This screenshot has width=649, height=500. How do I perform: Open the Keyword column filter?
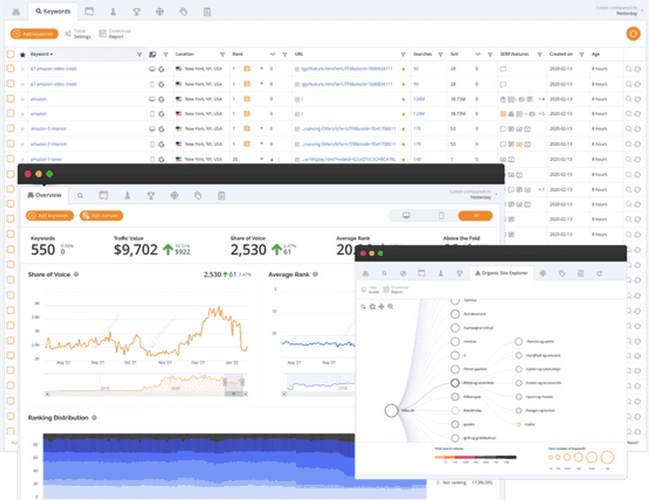point(140,54)
